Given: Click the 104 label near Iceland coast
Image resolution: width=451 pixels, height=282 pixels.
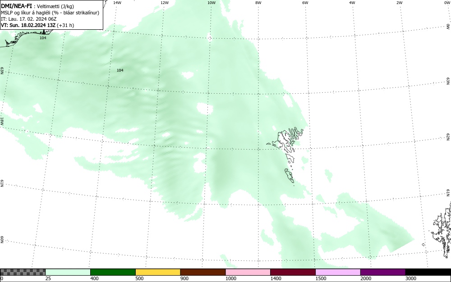Looking at the screenshot, I should tap(43, 38).
